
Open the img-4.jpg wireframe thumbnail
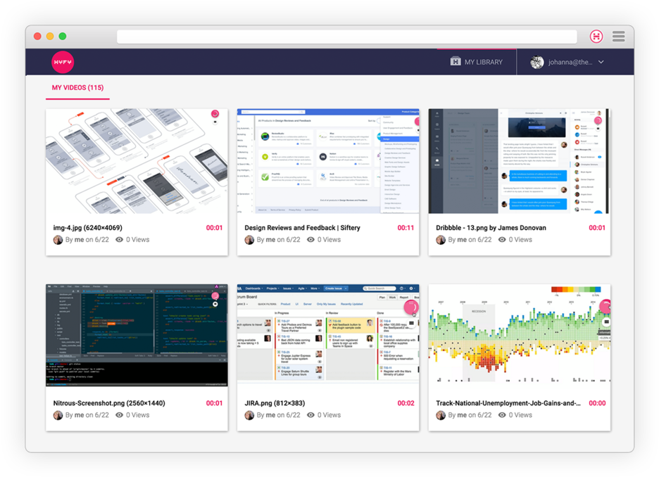137,161
